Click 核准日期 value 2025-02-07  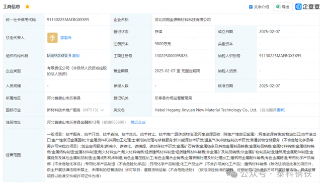point(270,86)
